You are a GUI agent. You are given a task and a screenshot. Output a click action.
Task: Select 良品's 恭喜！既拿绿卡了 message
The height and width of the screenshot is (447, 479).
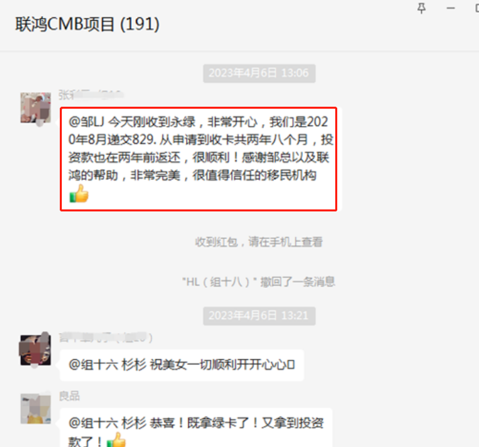pos(195,428)
